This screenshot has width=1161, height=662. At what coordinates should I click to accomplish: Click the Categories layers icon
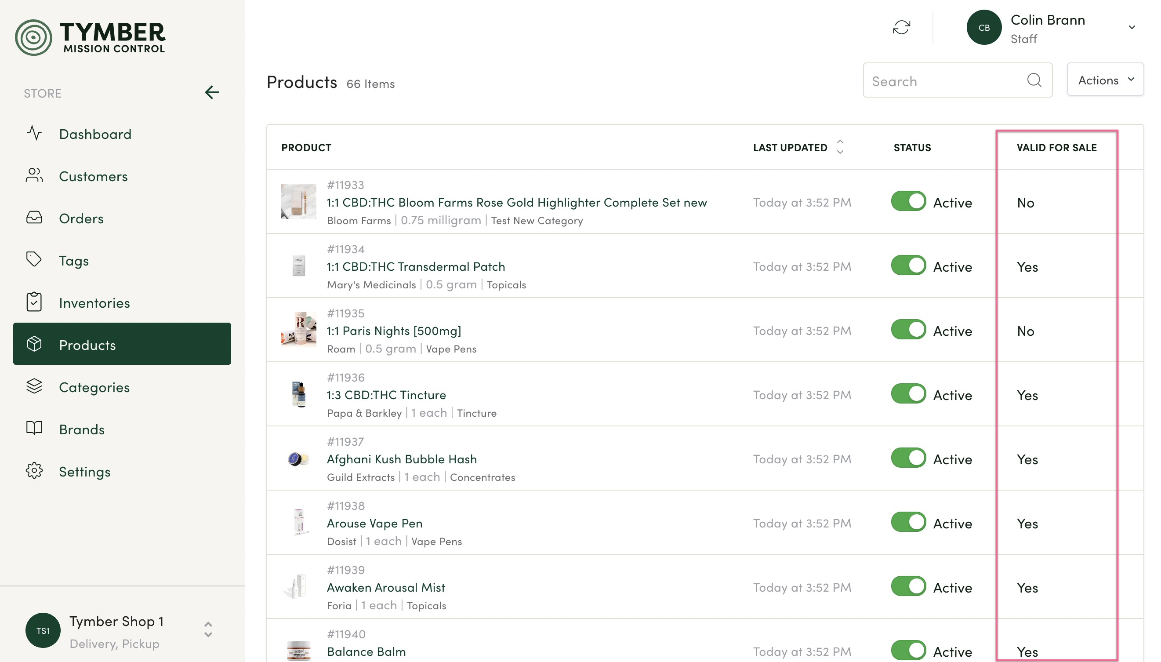[x=34, y=386]
